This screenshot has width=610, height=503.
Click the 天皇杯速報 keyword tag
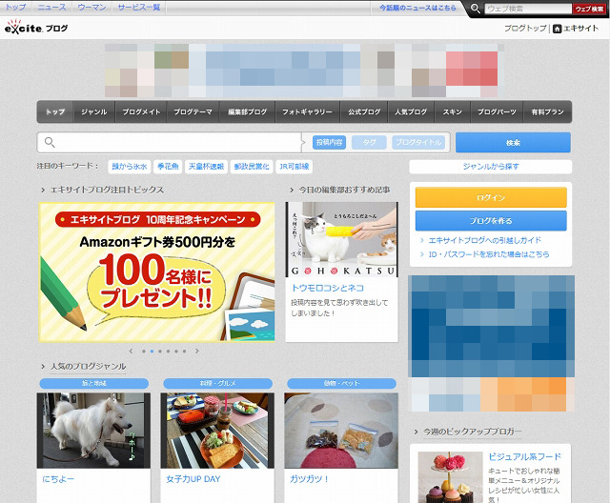[x=206, y=167]
